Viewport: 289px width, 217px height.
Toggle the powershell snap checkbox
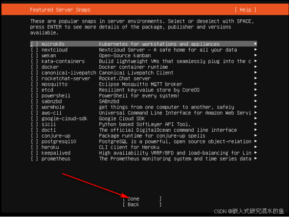(x=34, y=96)
